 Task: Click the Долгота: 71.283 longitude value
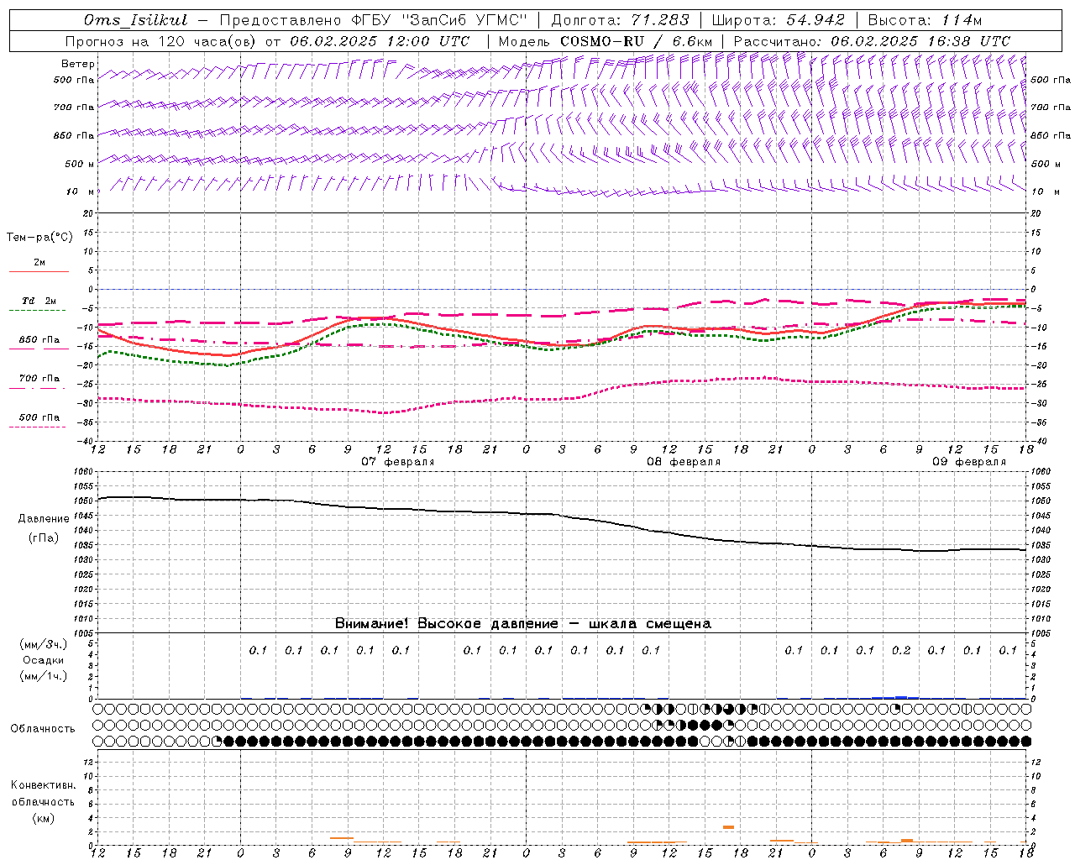point(620,20)
